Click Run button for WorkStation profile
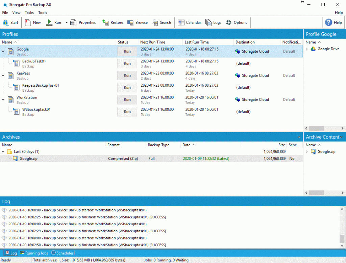The image size is (346, 263). (x=127, y=99)
